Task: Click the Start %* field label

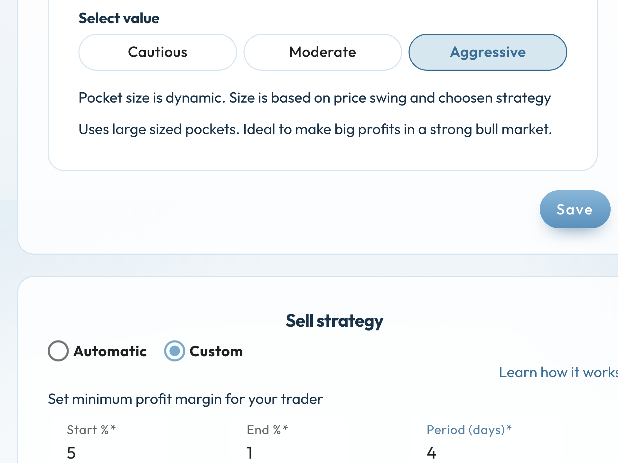Action: pyautogui.click(x=91, y=430)
